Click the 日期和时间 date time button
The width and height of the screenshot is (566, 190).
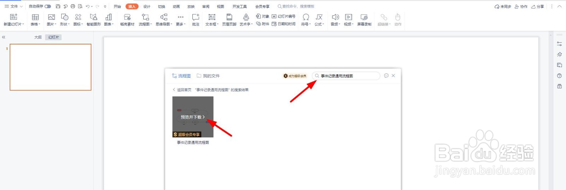click(x=283, y=24)
